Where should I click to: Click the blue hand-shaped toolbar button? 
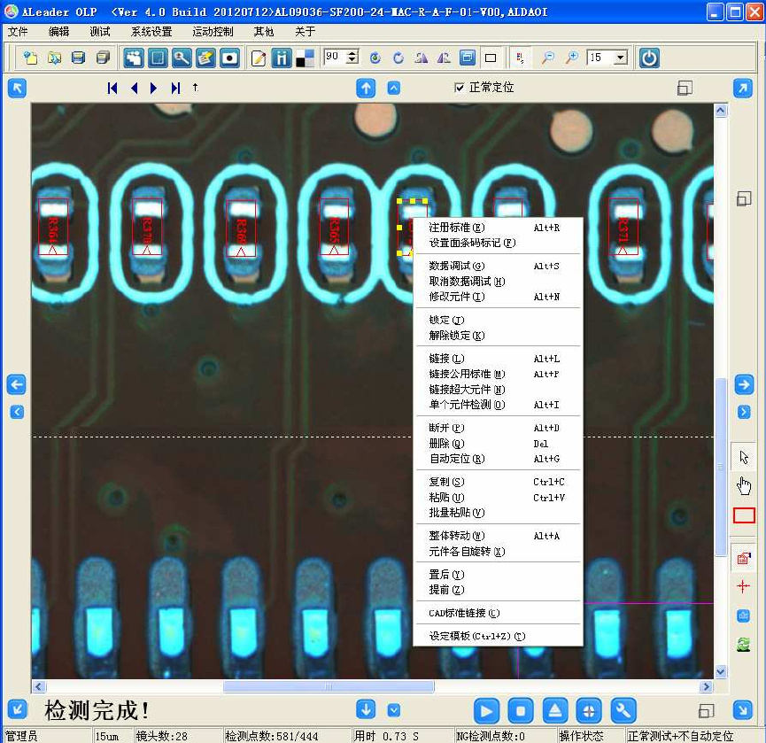(x=134, y=58)
